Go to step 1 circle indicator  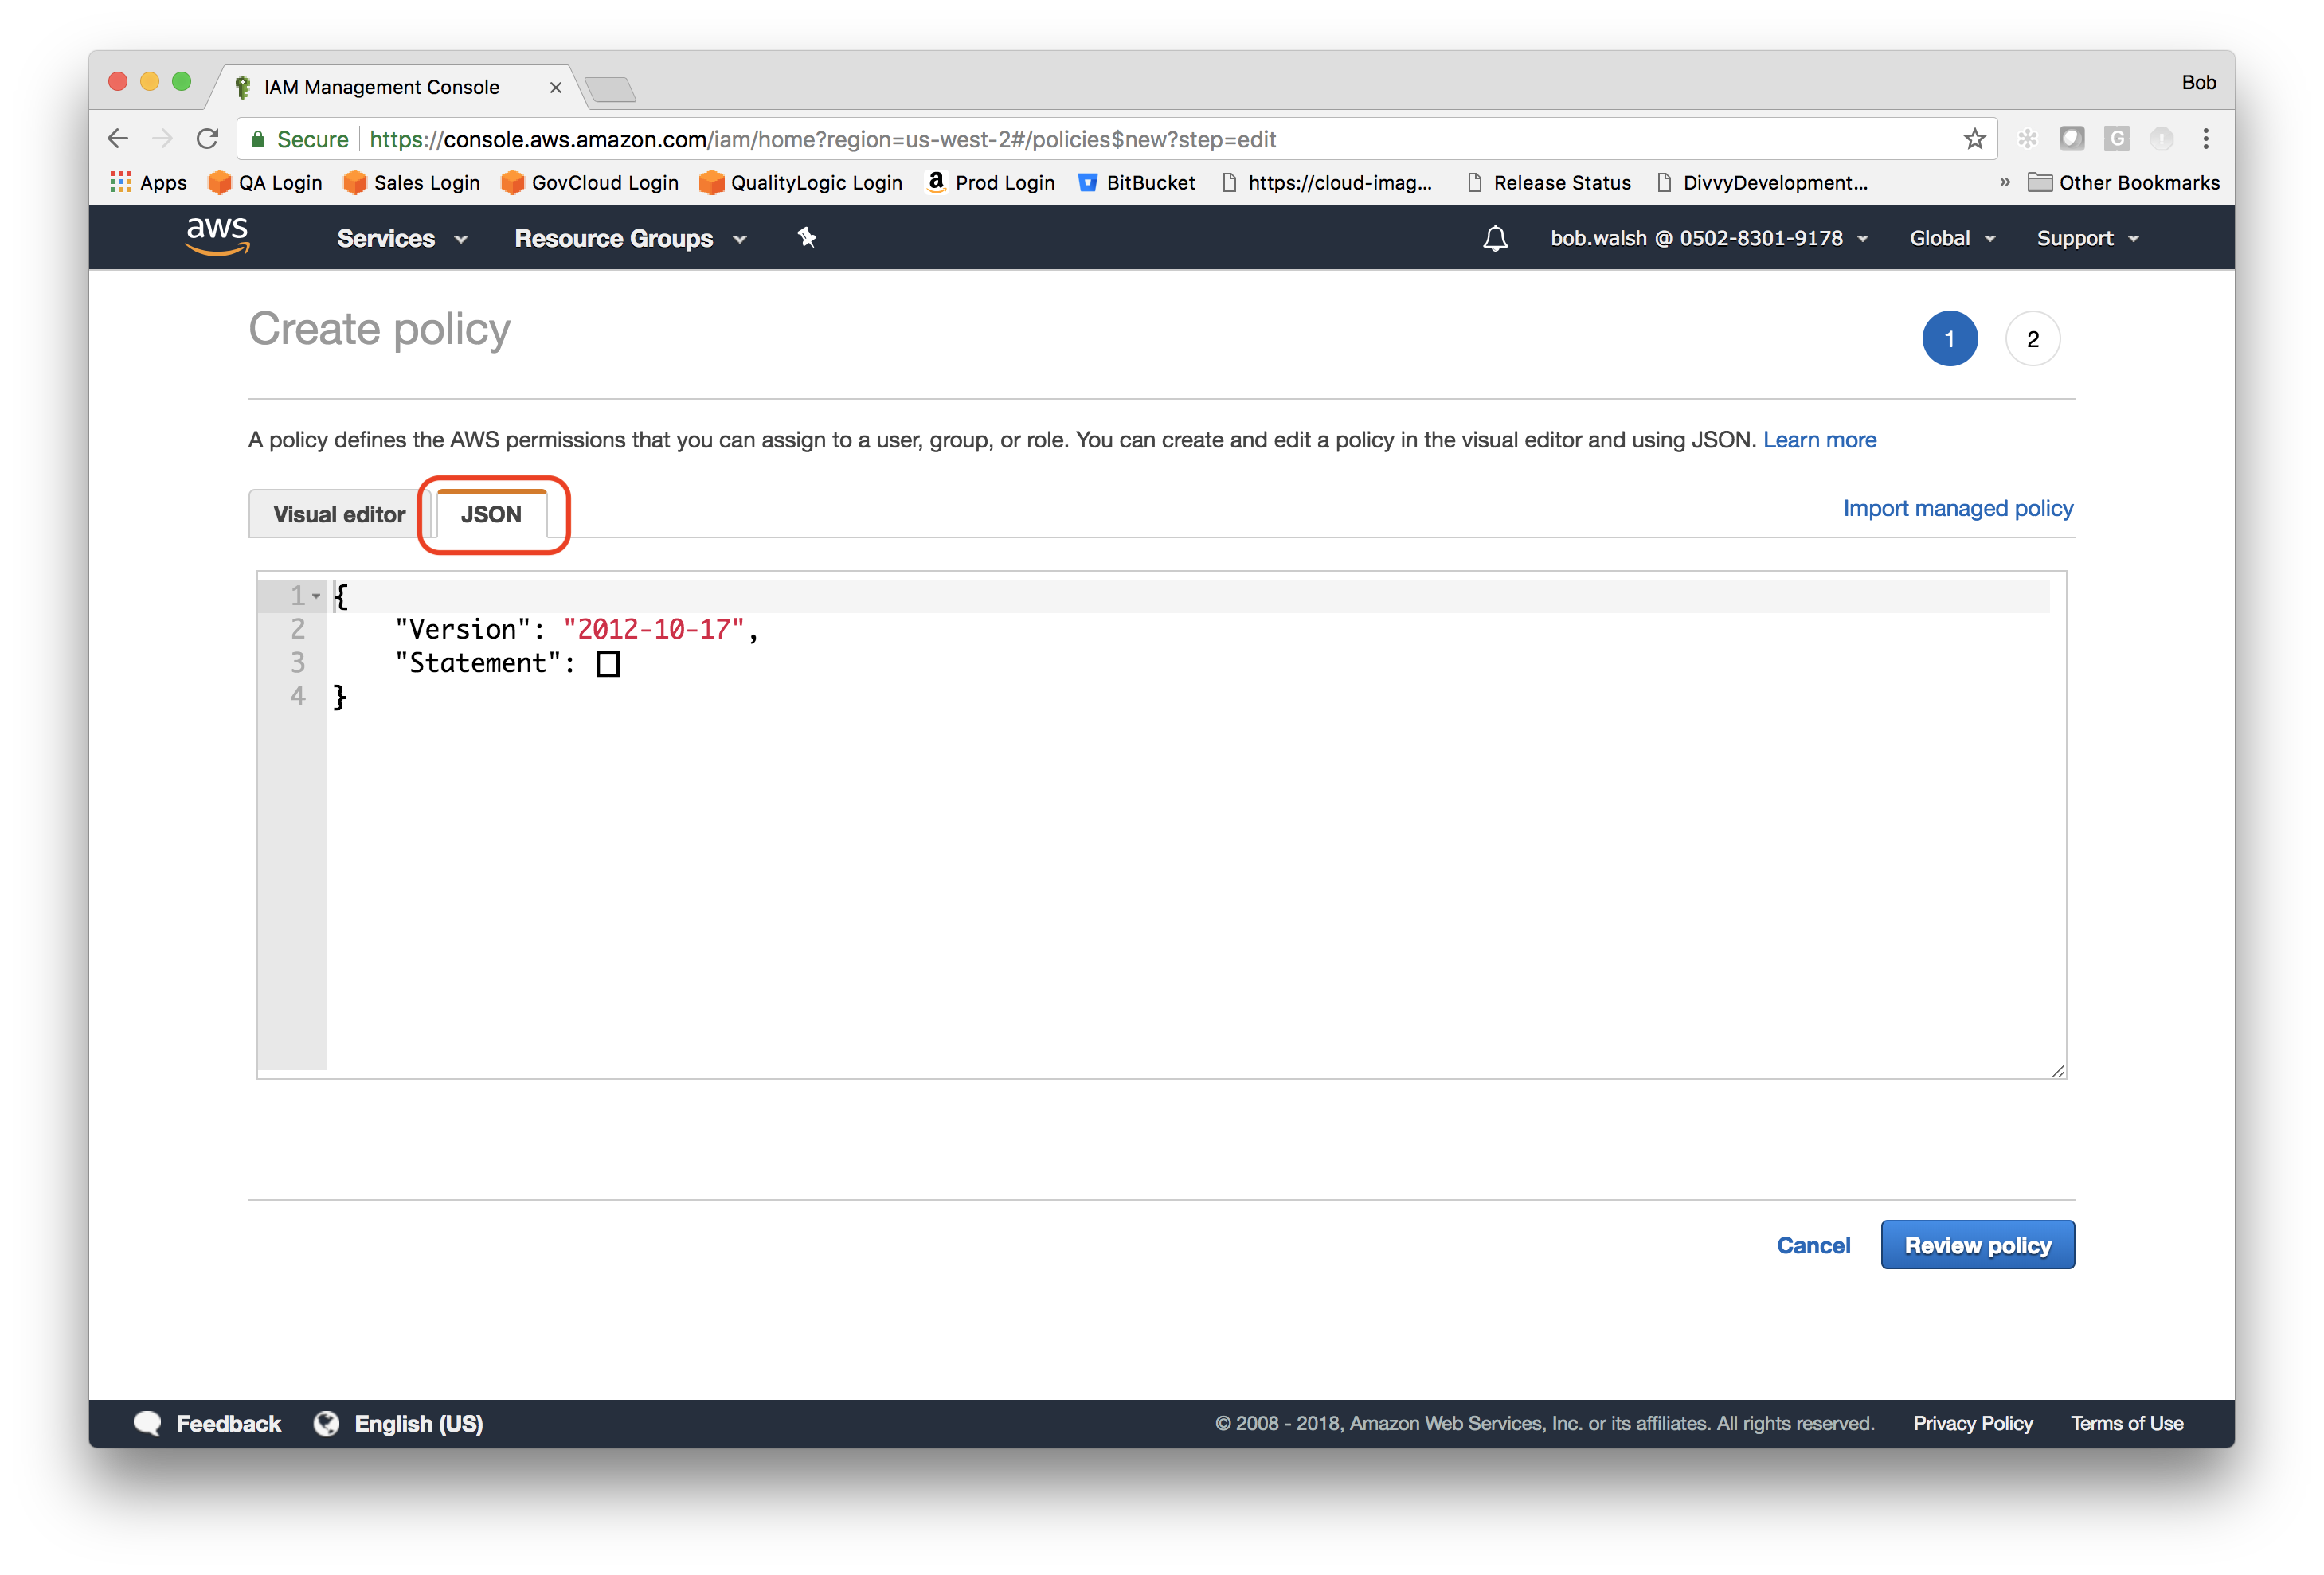(x=1949, y=339)
